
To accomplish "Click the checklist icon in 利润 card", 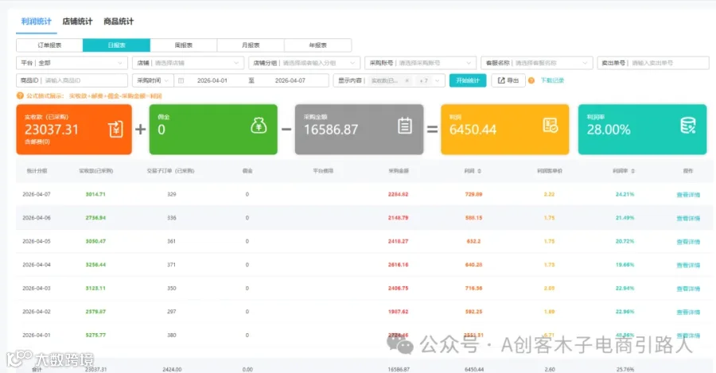I will (550, 125).
